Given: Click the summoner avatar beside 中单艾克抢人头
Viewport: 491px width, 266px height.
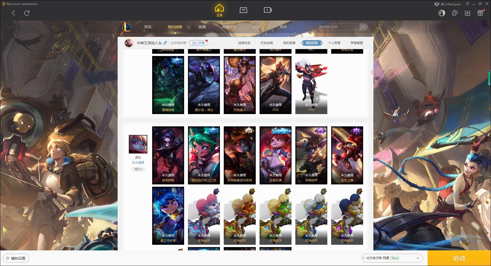Looking at the screenshot, I should click(x=129, y=43).
